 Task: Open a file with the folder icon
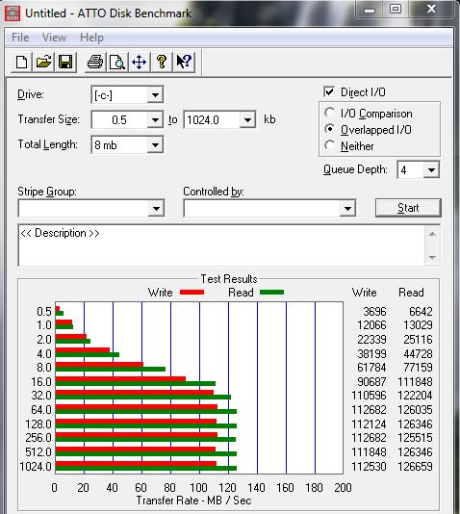pos(43,62)
